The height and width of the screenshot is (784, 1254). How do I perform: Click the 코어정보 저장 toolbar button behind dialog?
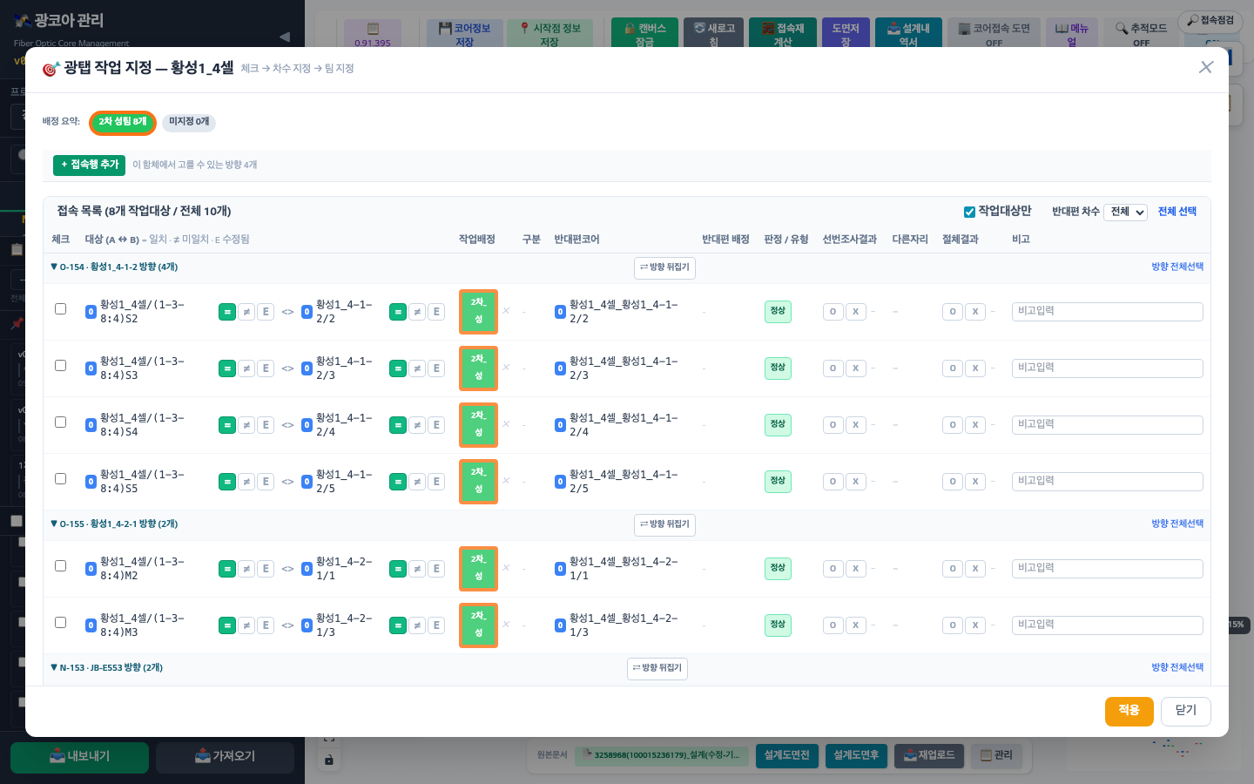point(464,34)
